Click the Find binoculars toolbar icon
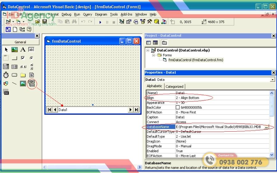277x173 pixels. 74,22
